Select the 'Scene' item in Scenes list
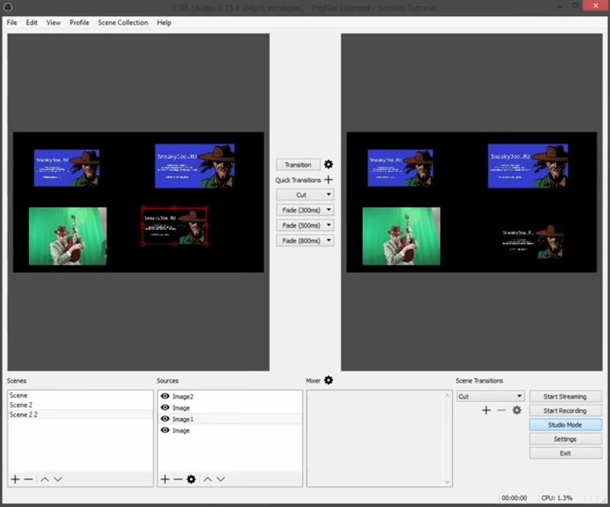Image resolution: width=610 pixels, height=507 pixels. tap(80, 395)
